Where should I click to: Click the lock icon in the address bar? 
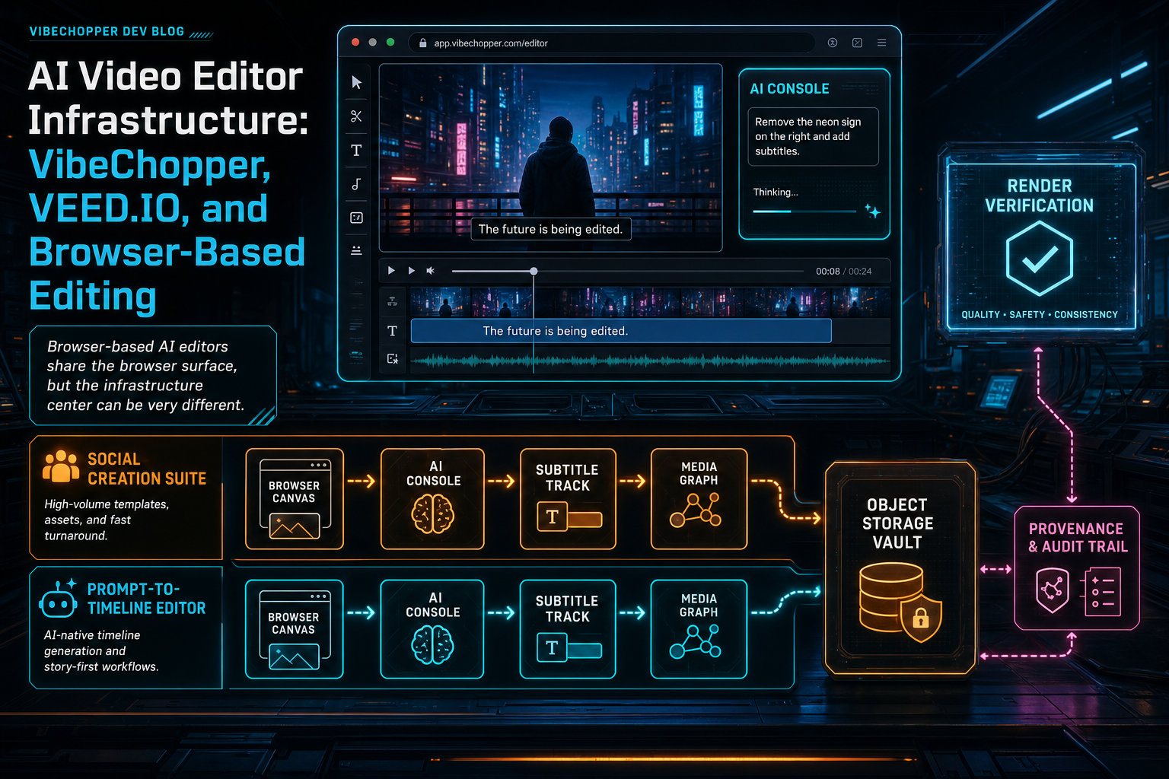point(423,43)
